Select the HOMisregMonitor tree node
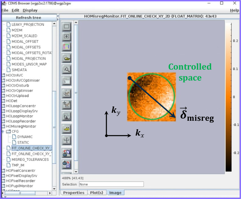 click(21, 126)
